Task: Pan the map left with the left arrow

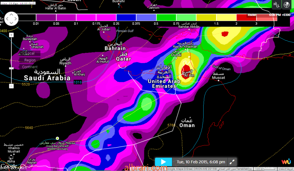Action: (7, 19)
